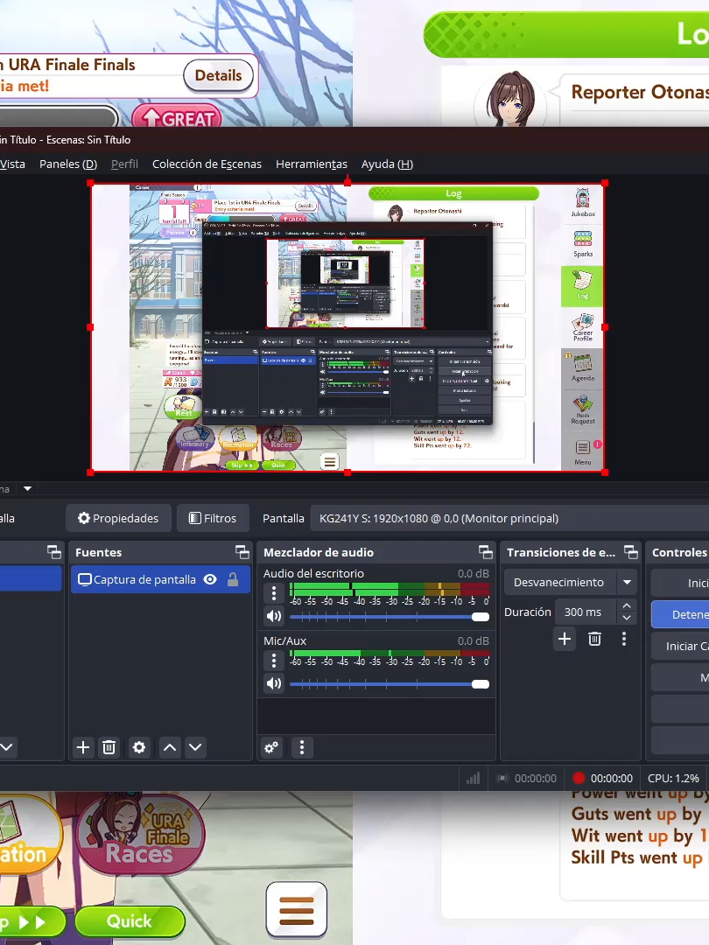Open advanced audio properties gears icon
709x945 pixels.
[x=272, y=748]
